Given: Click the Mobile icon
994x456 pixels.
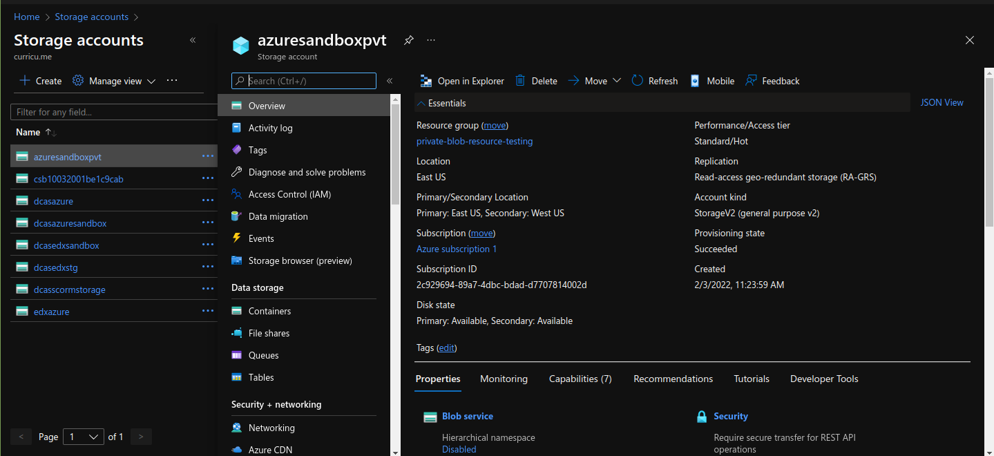Looking at the screenshot, I should 695,81.
